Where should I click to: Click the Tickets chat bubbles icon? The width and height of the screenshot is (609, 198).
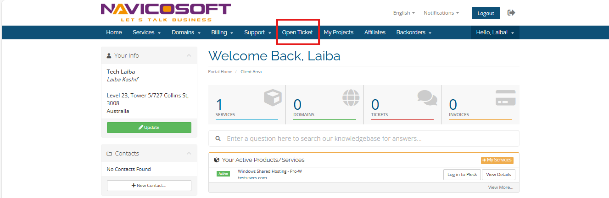[x=427, y=97]
